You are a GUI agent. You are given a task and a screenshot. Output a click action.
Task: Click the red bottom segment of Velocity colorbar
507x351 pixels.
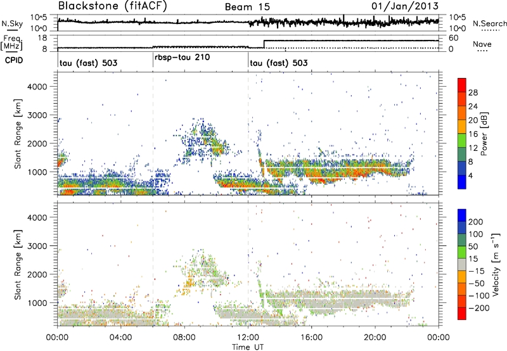click(x=462, y=313)
